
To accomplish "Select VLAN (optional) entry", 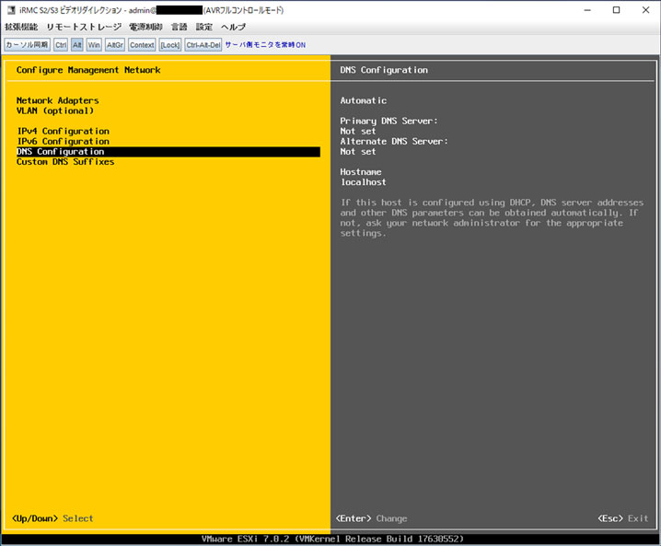I will point(55,110).
